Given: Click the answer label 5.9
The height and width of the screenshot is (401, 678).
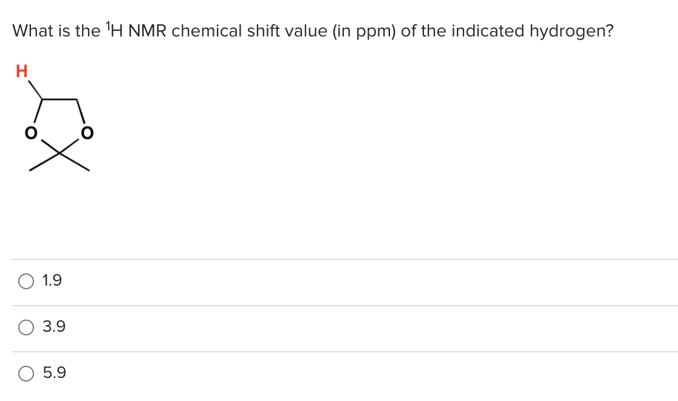Looking at the screenshot, I should (x=52, y=374).
